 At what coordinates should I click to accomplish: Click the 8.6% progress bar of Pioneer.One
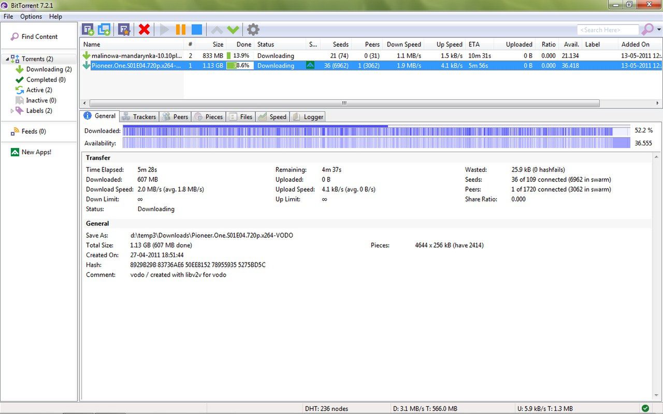tap(240, 66)
